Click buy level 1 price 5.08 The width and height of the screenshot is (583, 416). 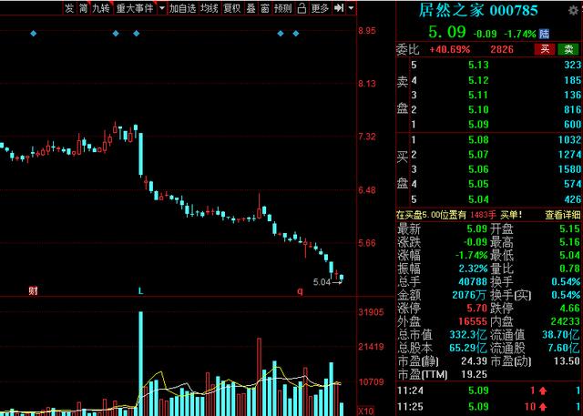(478, 140)
